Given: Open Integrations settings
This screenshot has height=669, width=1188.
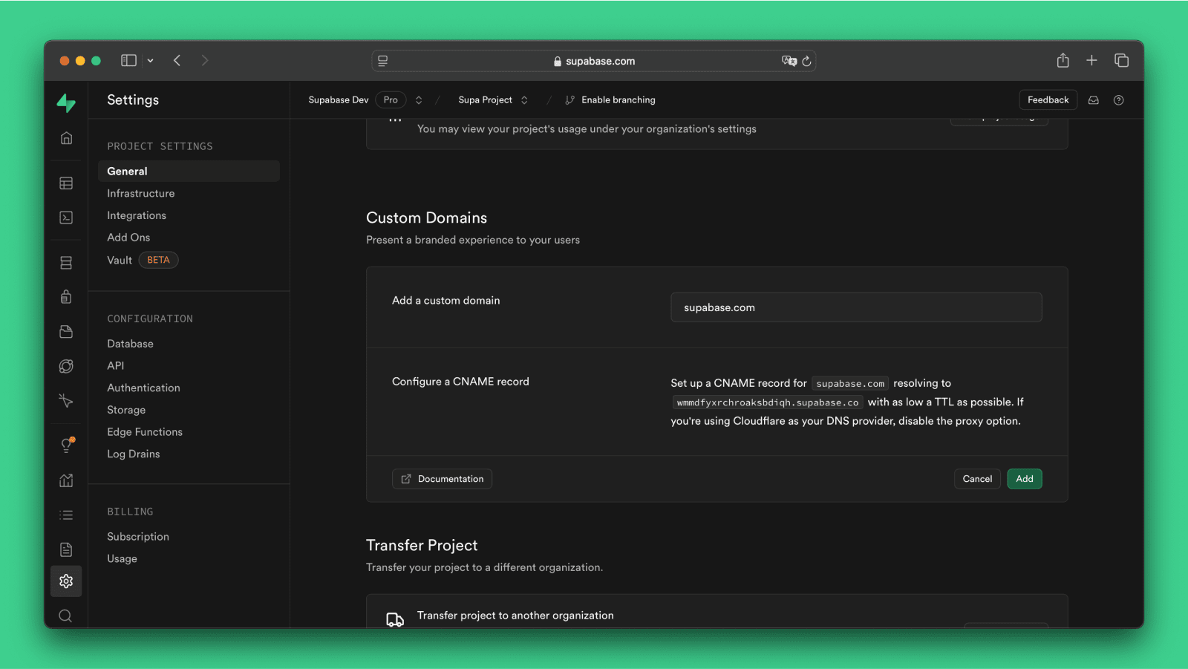Looking at the screenshot, I should click(137, 215).
